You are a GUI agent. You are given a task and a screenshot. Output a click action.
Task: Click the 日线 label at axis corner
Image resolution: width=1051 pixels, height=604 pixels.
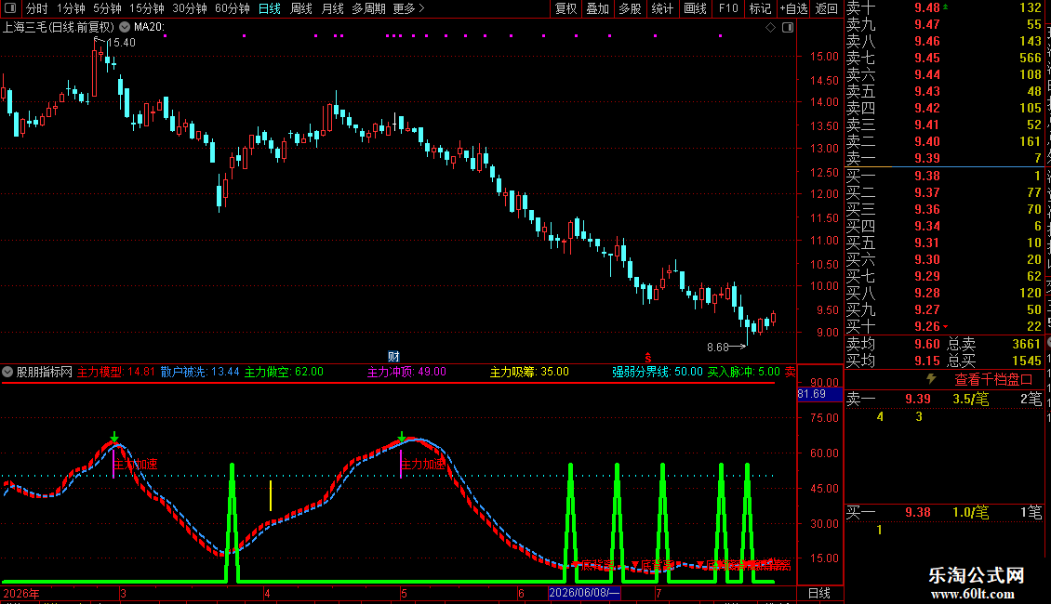[x=819, y=593]
